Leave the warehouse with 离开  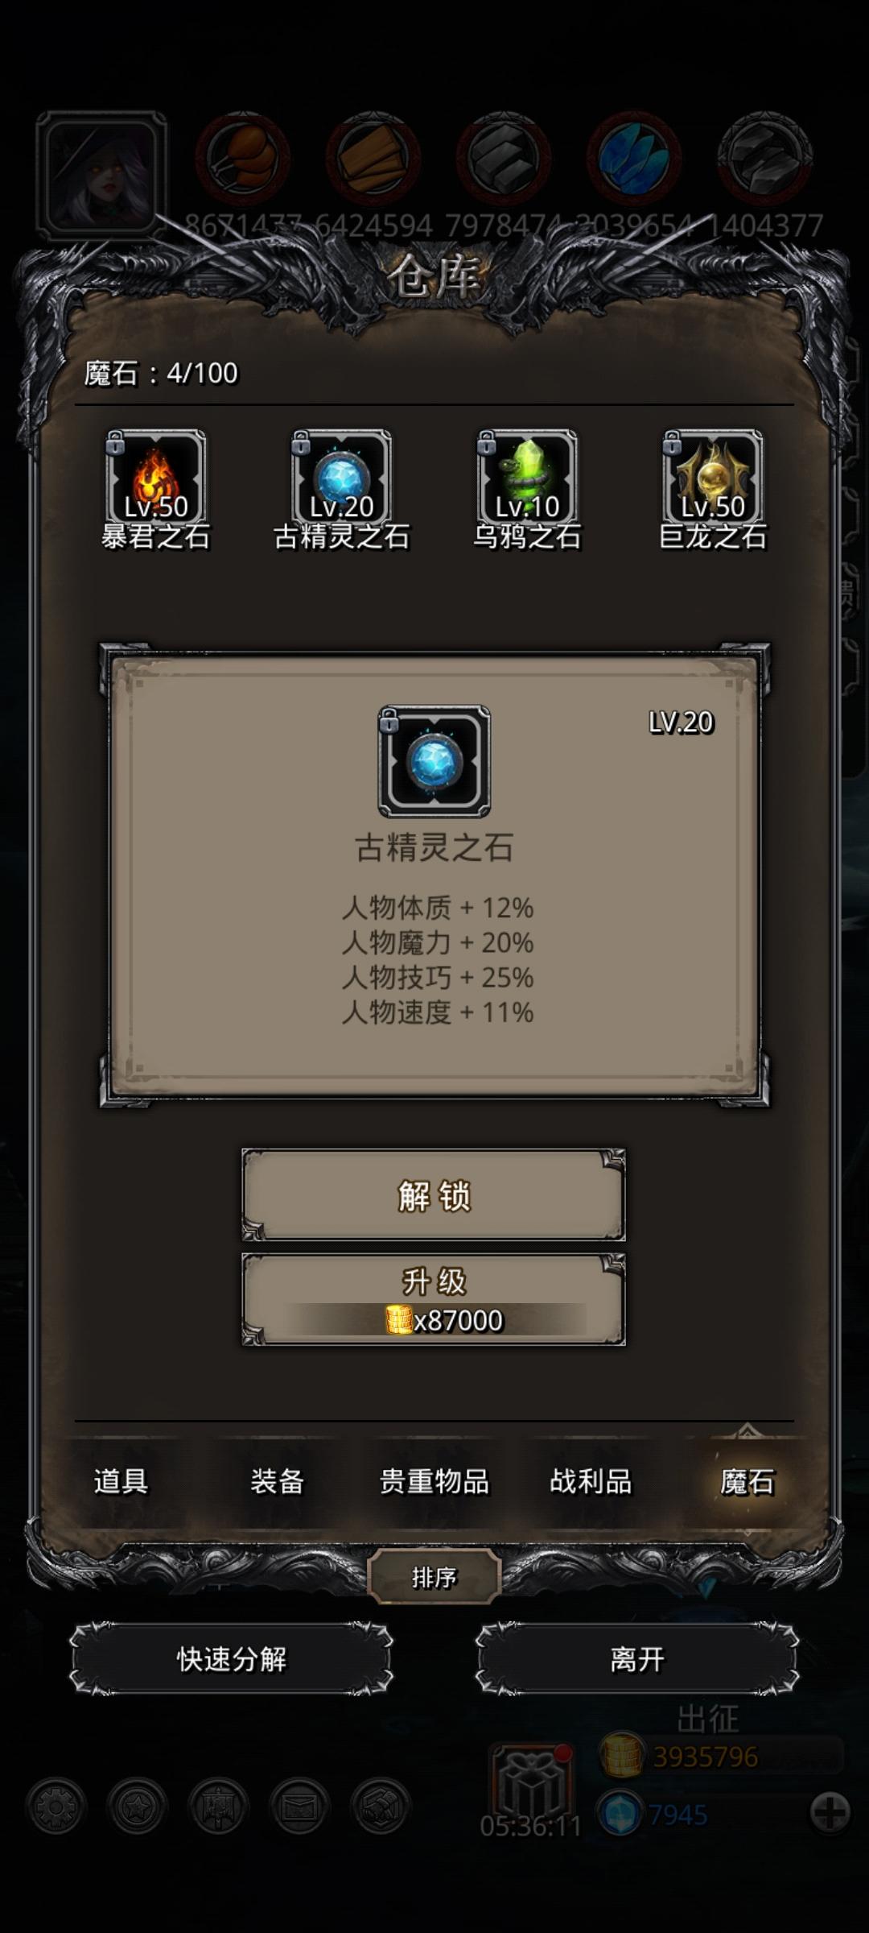637,1659
